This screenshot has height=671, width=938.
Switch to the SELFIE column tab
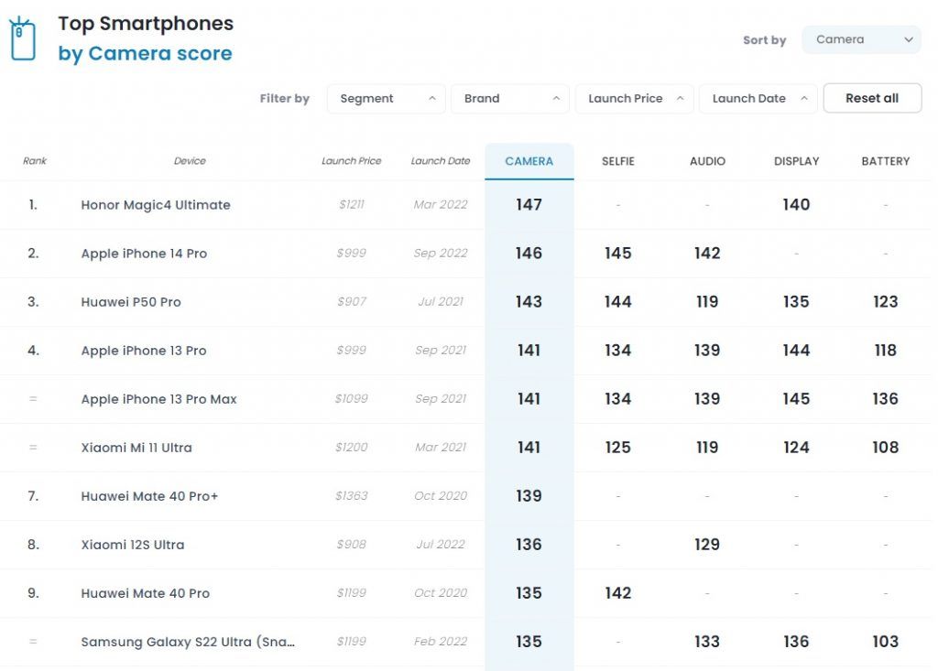[618, 161]
